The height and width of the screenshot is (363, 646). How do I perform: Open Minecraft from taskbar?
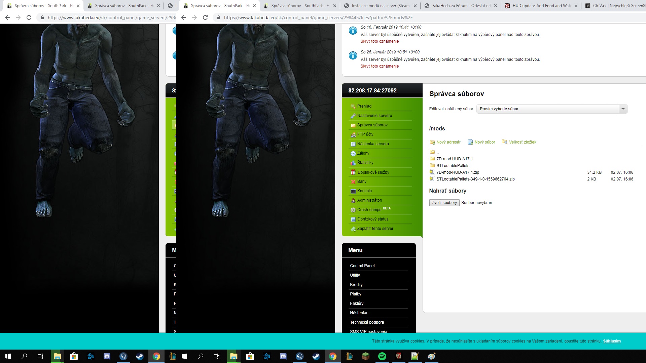tap(366, 356)
